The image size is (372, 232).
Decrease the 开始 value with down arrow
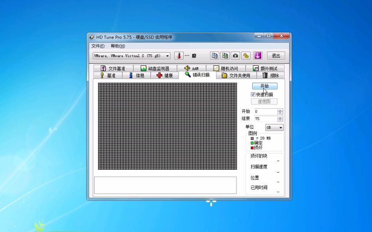280,113
